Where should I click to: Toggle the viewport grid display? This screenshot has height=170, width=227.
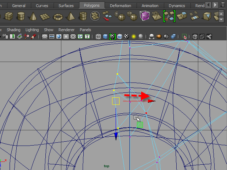click(x=45, y=36)
